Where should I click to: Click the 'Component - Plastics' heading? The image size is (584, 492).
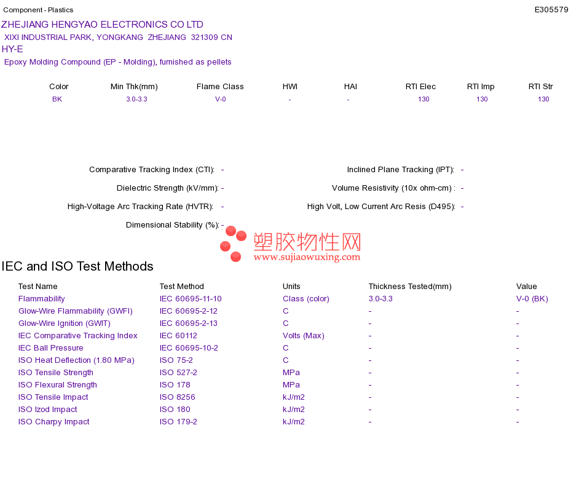click(x=38, y=10)
